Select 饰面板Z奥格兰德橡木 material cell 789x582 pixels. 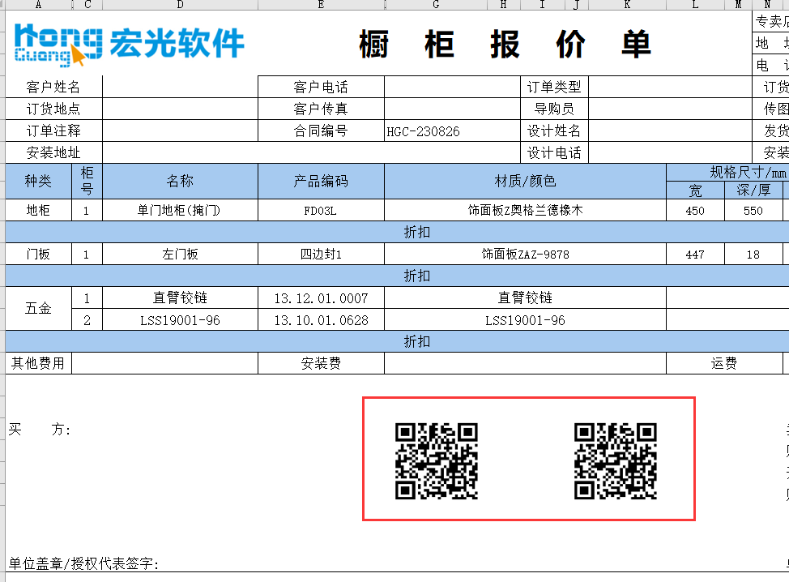pyautogui.click(x=526, y=210)
